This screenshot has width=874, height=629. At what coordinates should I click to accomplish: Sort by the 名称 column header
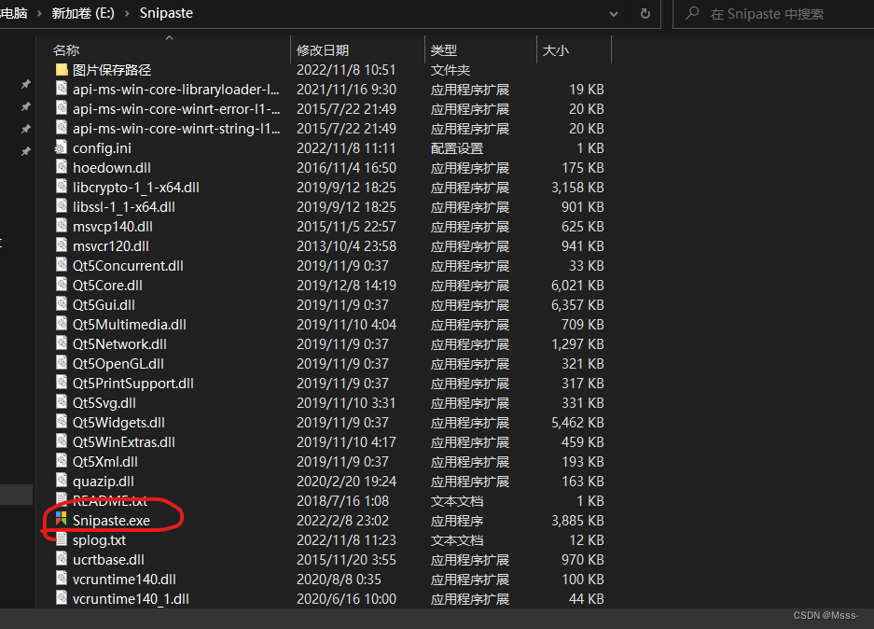tap(66, 50)
